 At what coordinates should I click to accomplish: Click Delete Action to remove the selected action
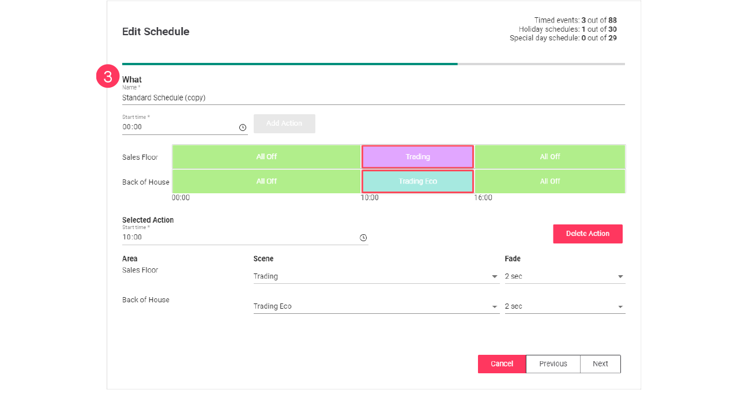coord(588,234)
